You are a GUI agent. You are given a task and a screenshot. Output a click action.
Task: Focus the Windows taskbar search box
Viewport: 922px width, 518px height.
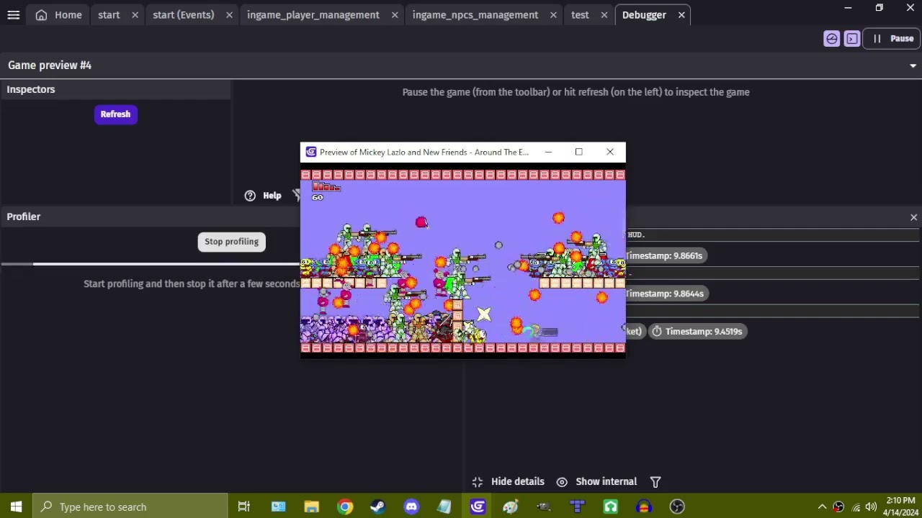[x=130, y=506]
